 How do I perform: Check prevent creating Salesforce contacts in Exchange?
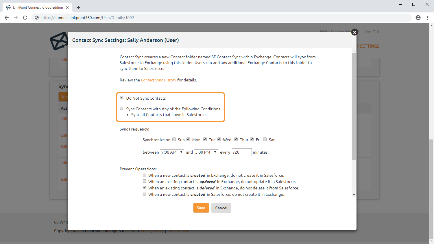click(x=145, y=194)
